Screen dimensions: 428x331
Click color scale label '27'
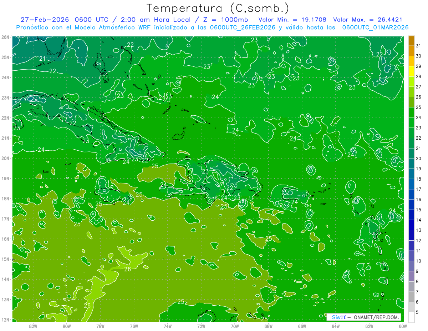419,87
